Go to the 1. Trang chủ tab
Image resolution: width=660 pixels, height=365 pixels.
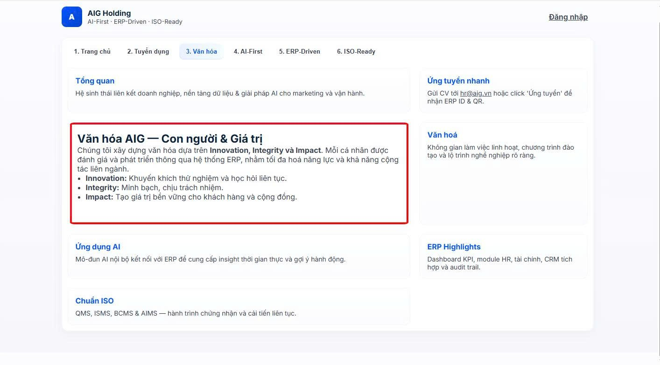tap(92, 52)
